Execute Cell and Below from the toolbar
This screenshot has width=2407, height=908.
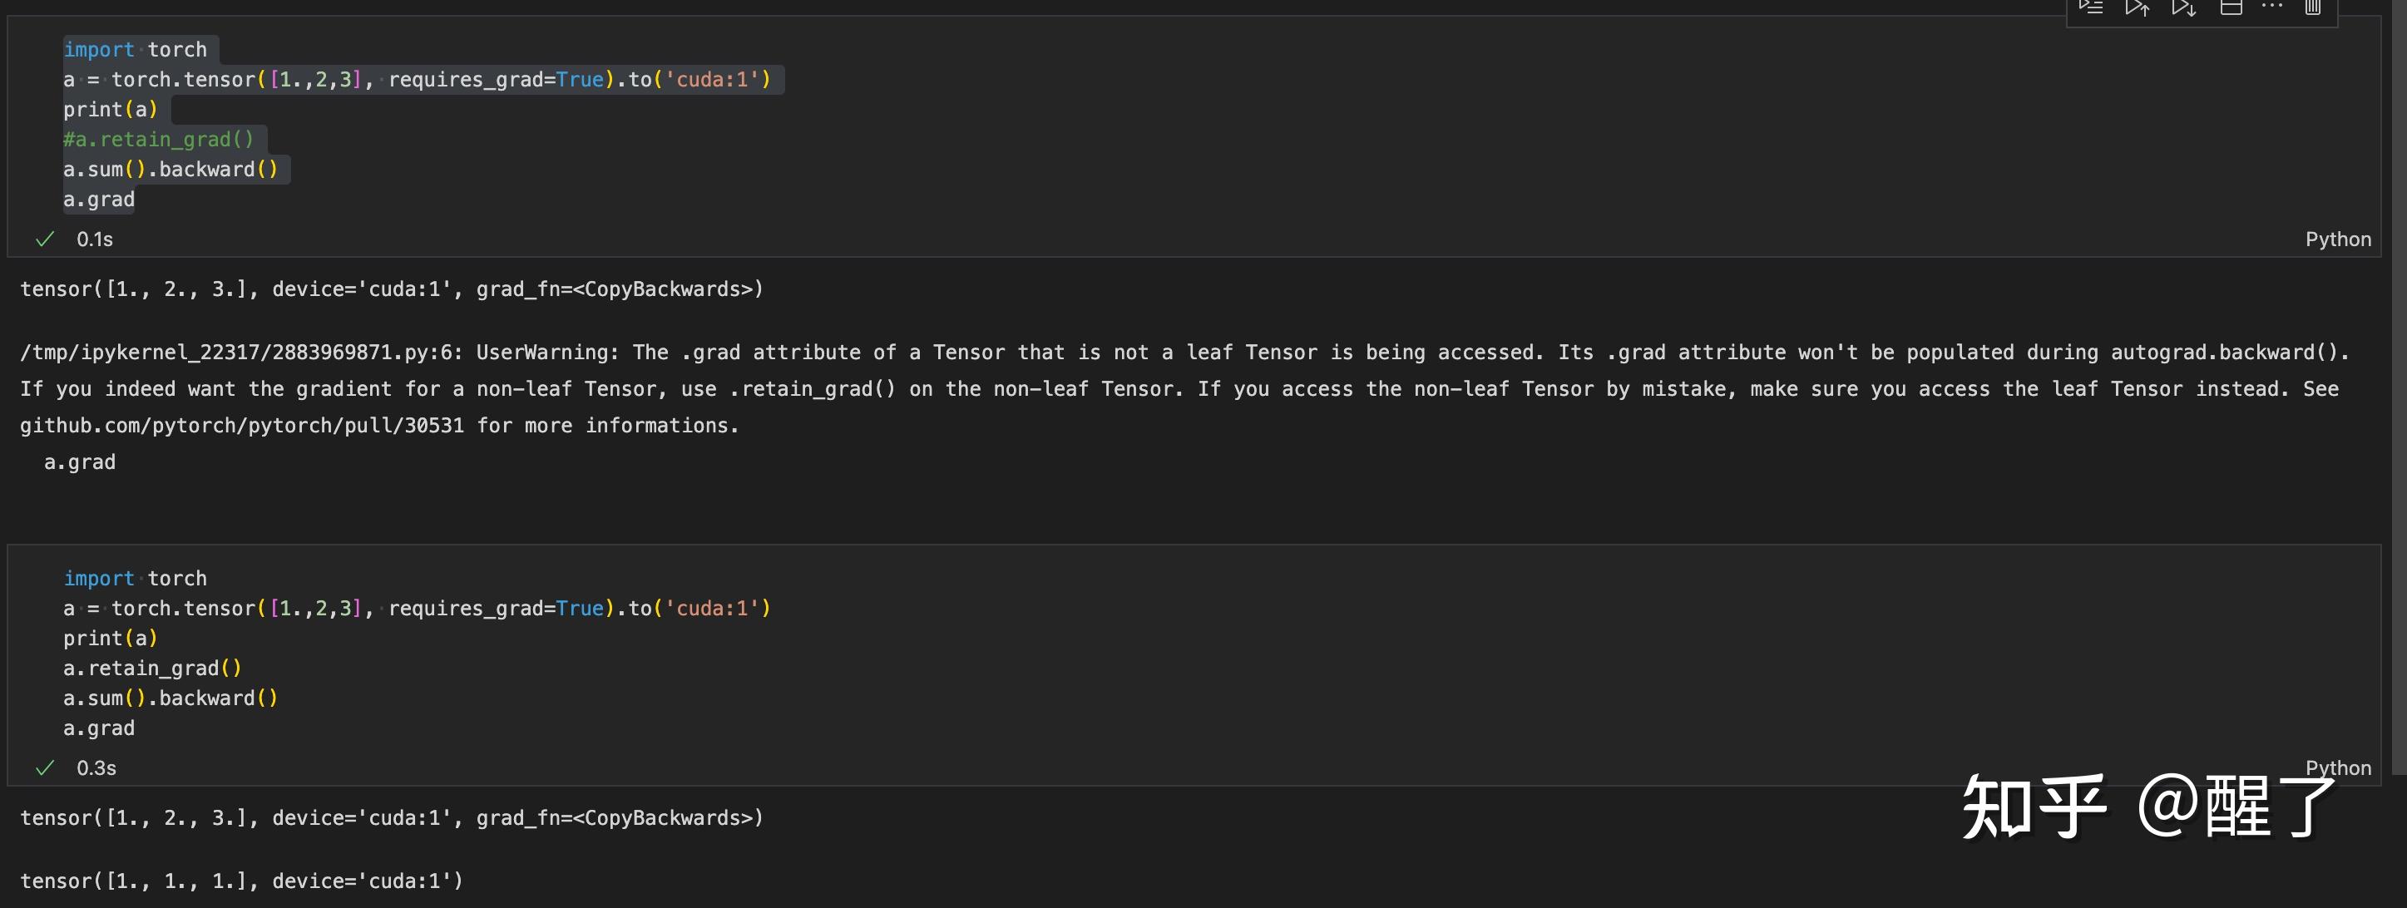click(x=2183, y=7)
